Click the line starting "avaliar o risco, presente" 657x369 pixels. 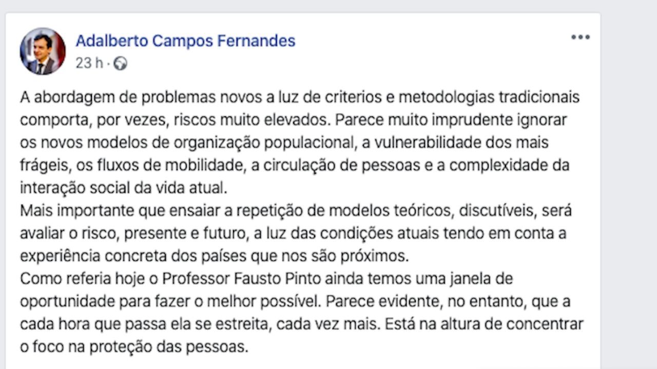[x=293, y=233]
